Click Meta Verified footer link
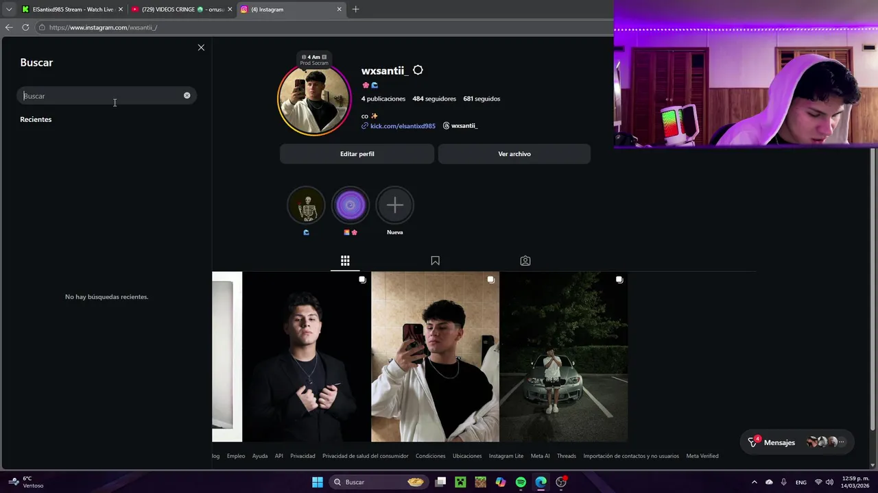Viewport: 878px width, 493px height. point(702,456)
